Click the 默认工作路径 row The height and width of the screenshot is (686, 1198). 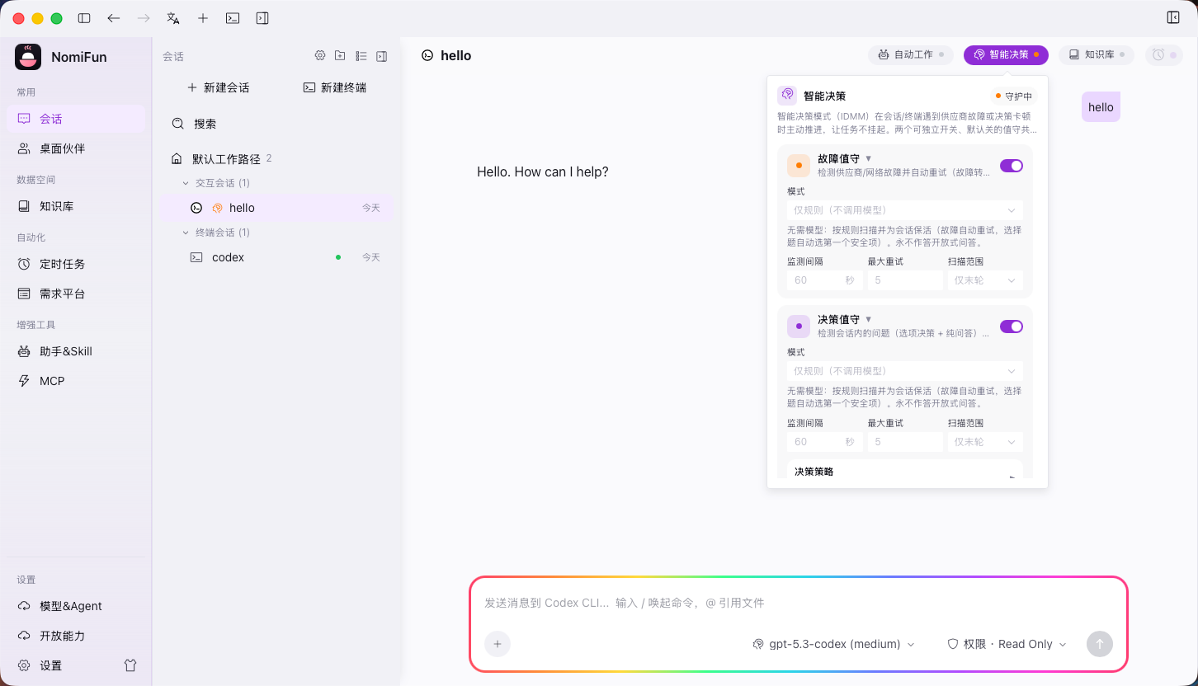(276, 158)
